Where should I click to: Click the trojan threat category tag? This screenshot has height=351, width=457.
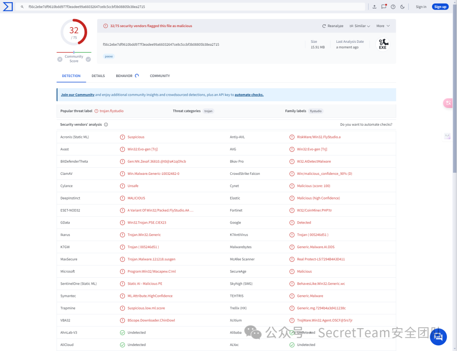tap(208, 111)
